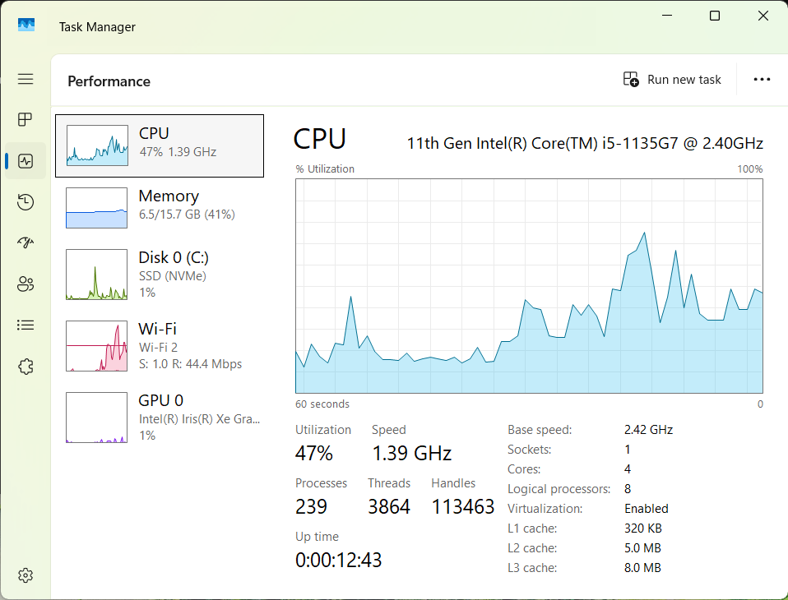Image resolution: width=788 pixels, height=600 pixels.
Task: Open the Users page icon
Action: pyautogui.click(x=25, y=284)
